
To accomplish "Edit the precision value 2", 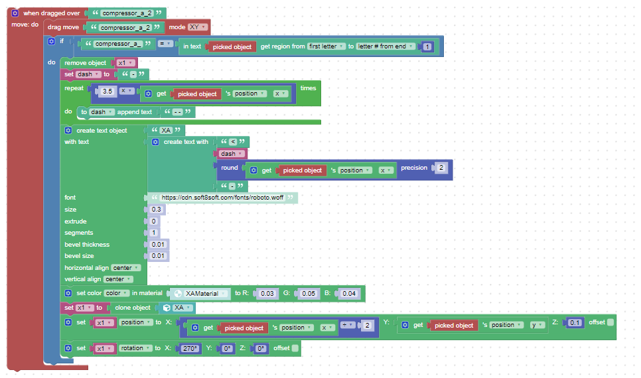I will click(x=441, y=168).
